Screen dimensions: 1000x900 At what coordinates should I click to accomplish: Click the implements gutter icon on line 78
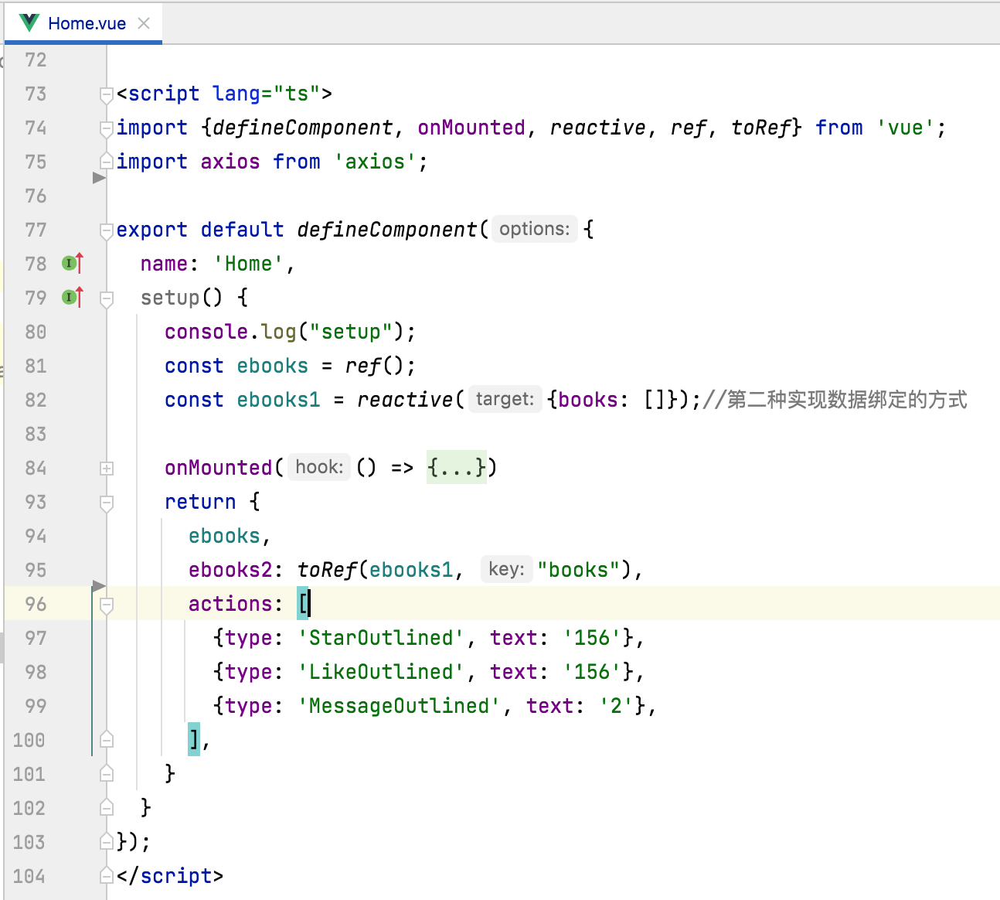pyautogui.click(x=72, y=264)
